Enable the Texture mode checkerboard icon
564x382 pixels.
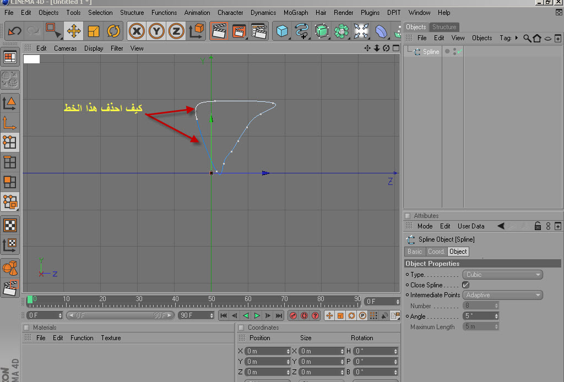click(x=10, y=225)
